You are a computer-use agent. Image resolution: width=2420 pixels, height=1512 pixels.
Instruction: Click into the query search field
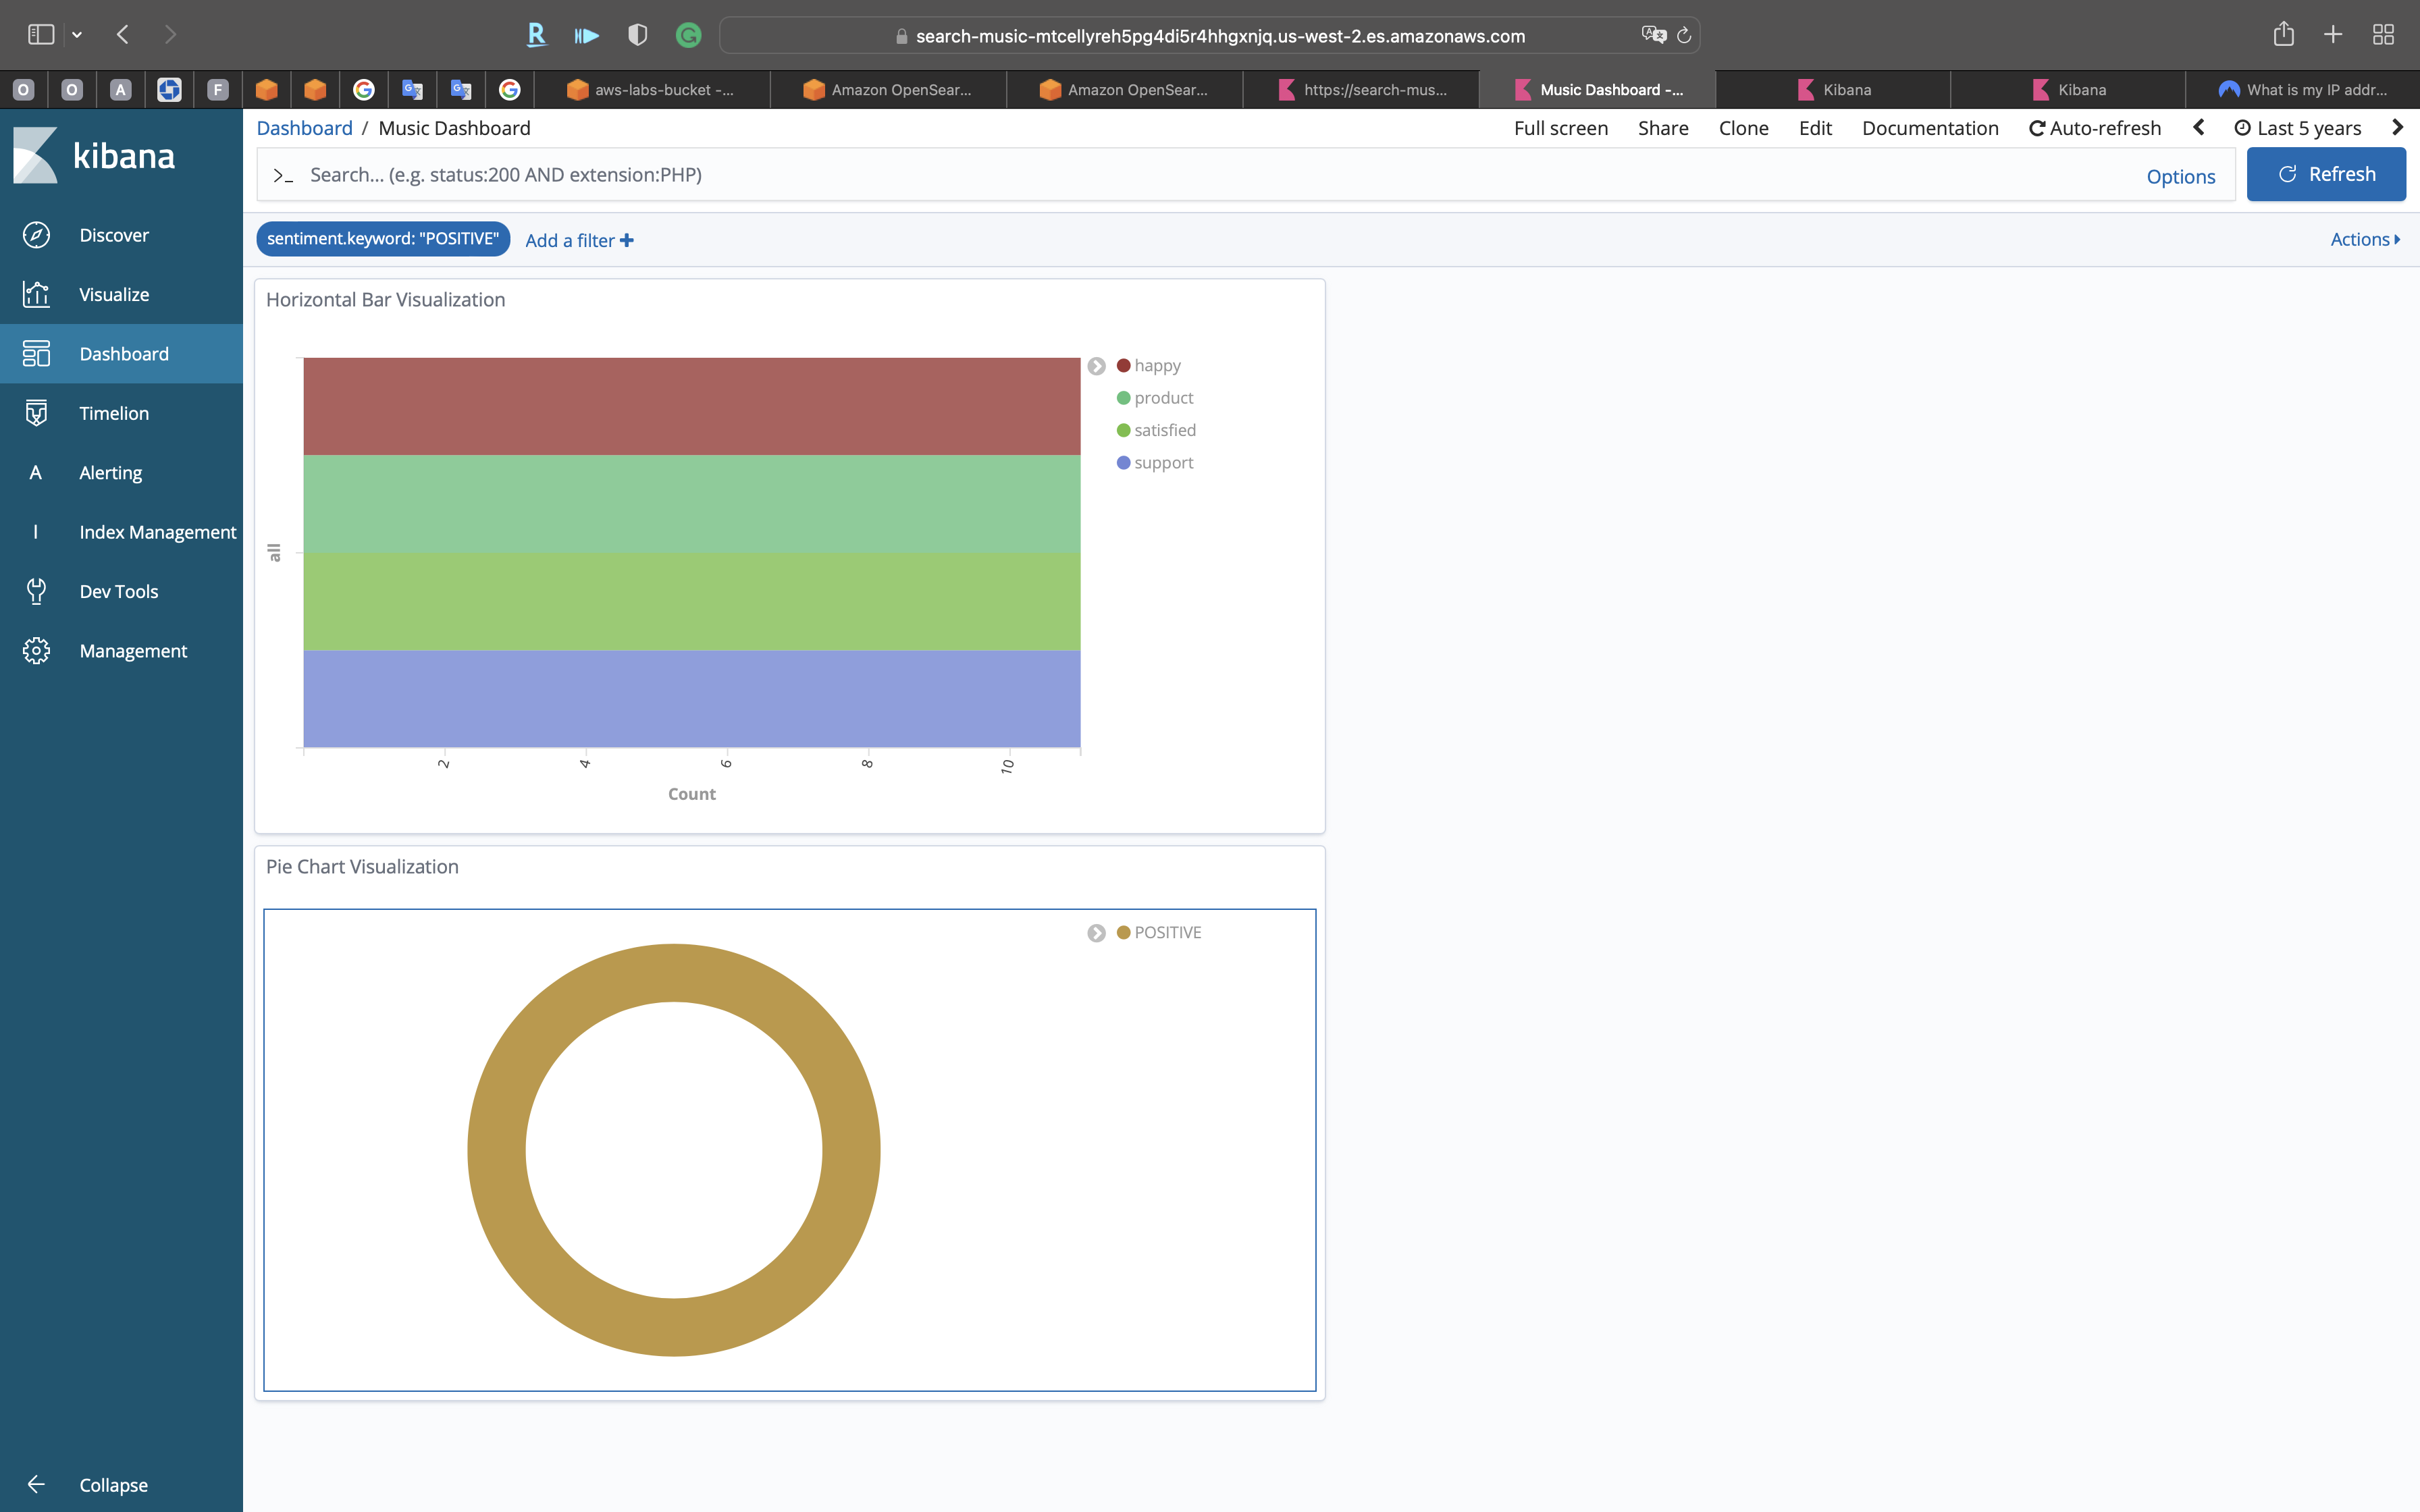[x=1200, y=175]
